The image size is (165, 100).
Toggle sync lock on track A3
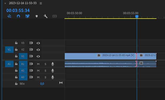[x=31, y=77]
